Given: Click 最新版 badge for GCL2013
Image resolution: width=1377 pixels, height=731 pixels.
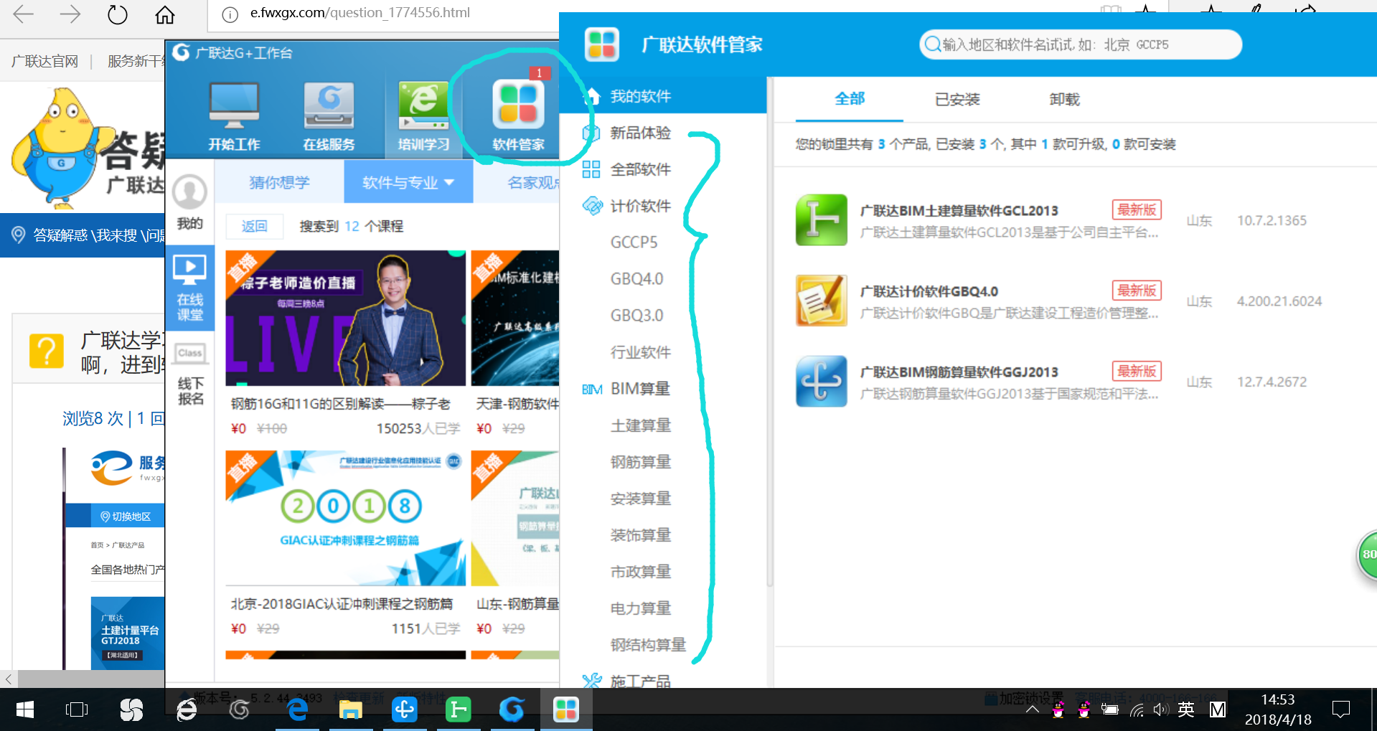Looking at the screenshot, I should click(1137, 209).
